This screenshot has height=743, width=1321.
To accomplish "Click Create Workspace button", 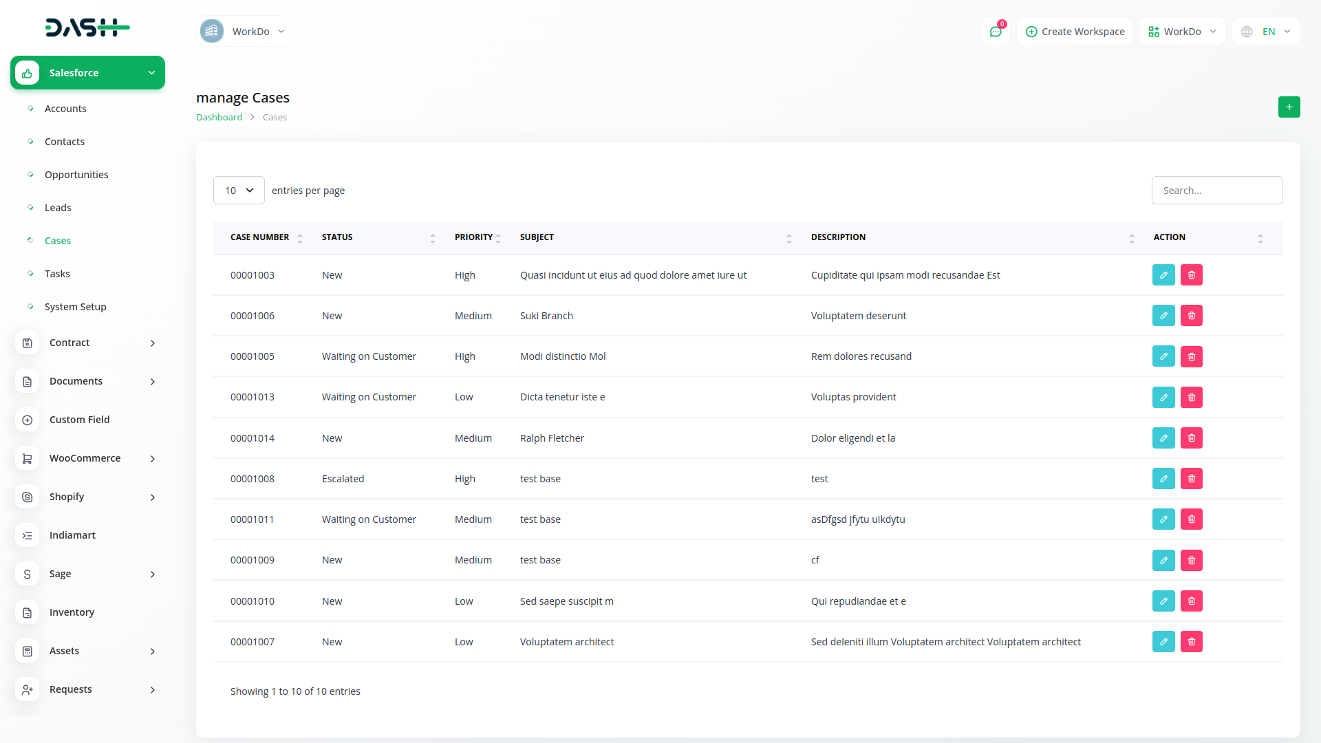I will pyautogui.click(x=1075, y=32).
